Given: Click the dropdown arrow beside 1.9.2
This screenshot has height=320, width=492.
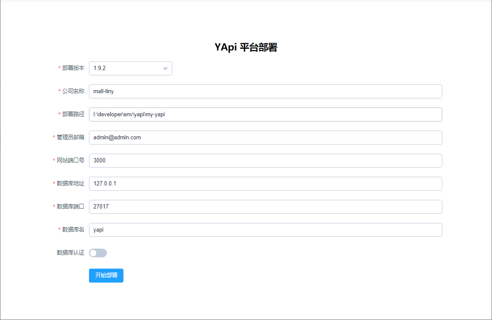Looking at the screenshot, I should (x=165, y=69).
